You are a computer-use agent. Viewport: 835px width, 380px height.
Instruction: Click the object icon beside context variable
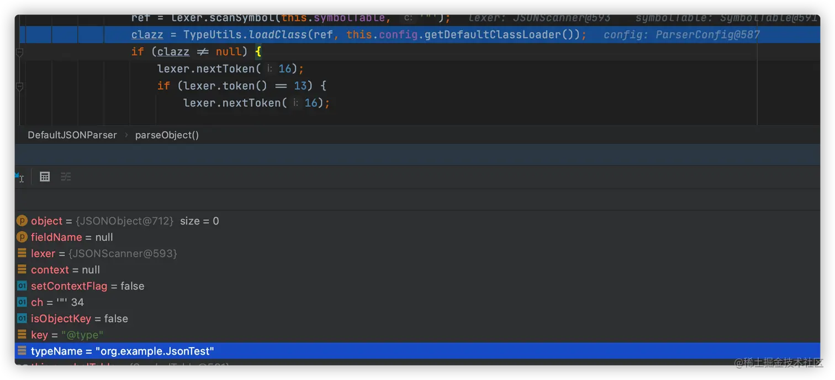pyautogui.click(x=22, y=270)
